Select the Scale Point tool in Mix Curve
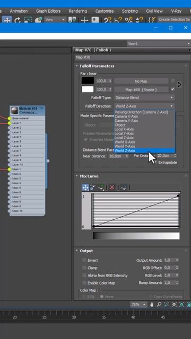The height and width of the screenshot is (339, 191). tap(93, 188)
